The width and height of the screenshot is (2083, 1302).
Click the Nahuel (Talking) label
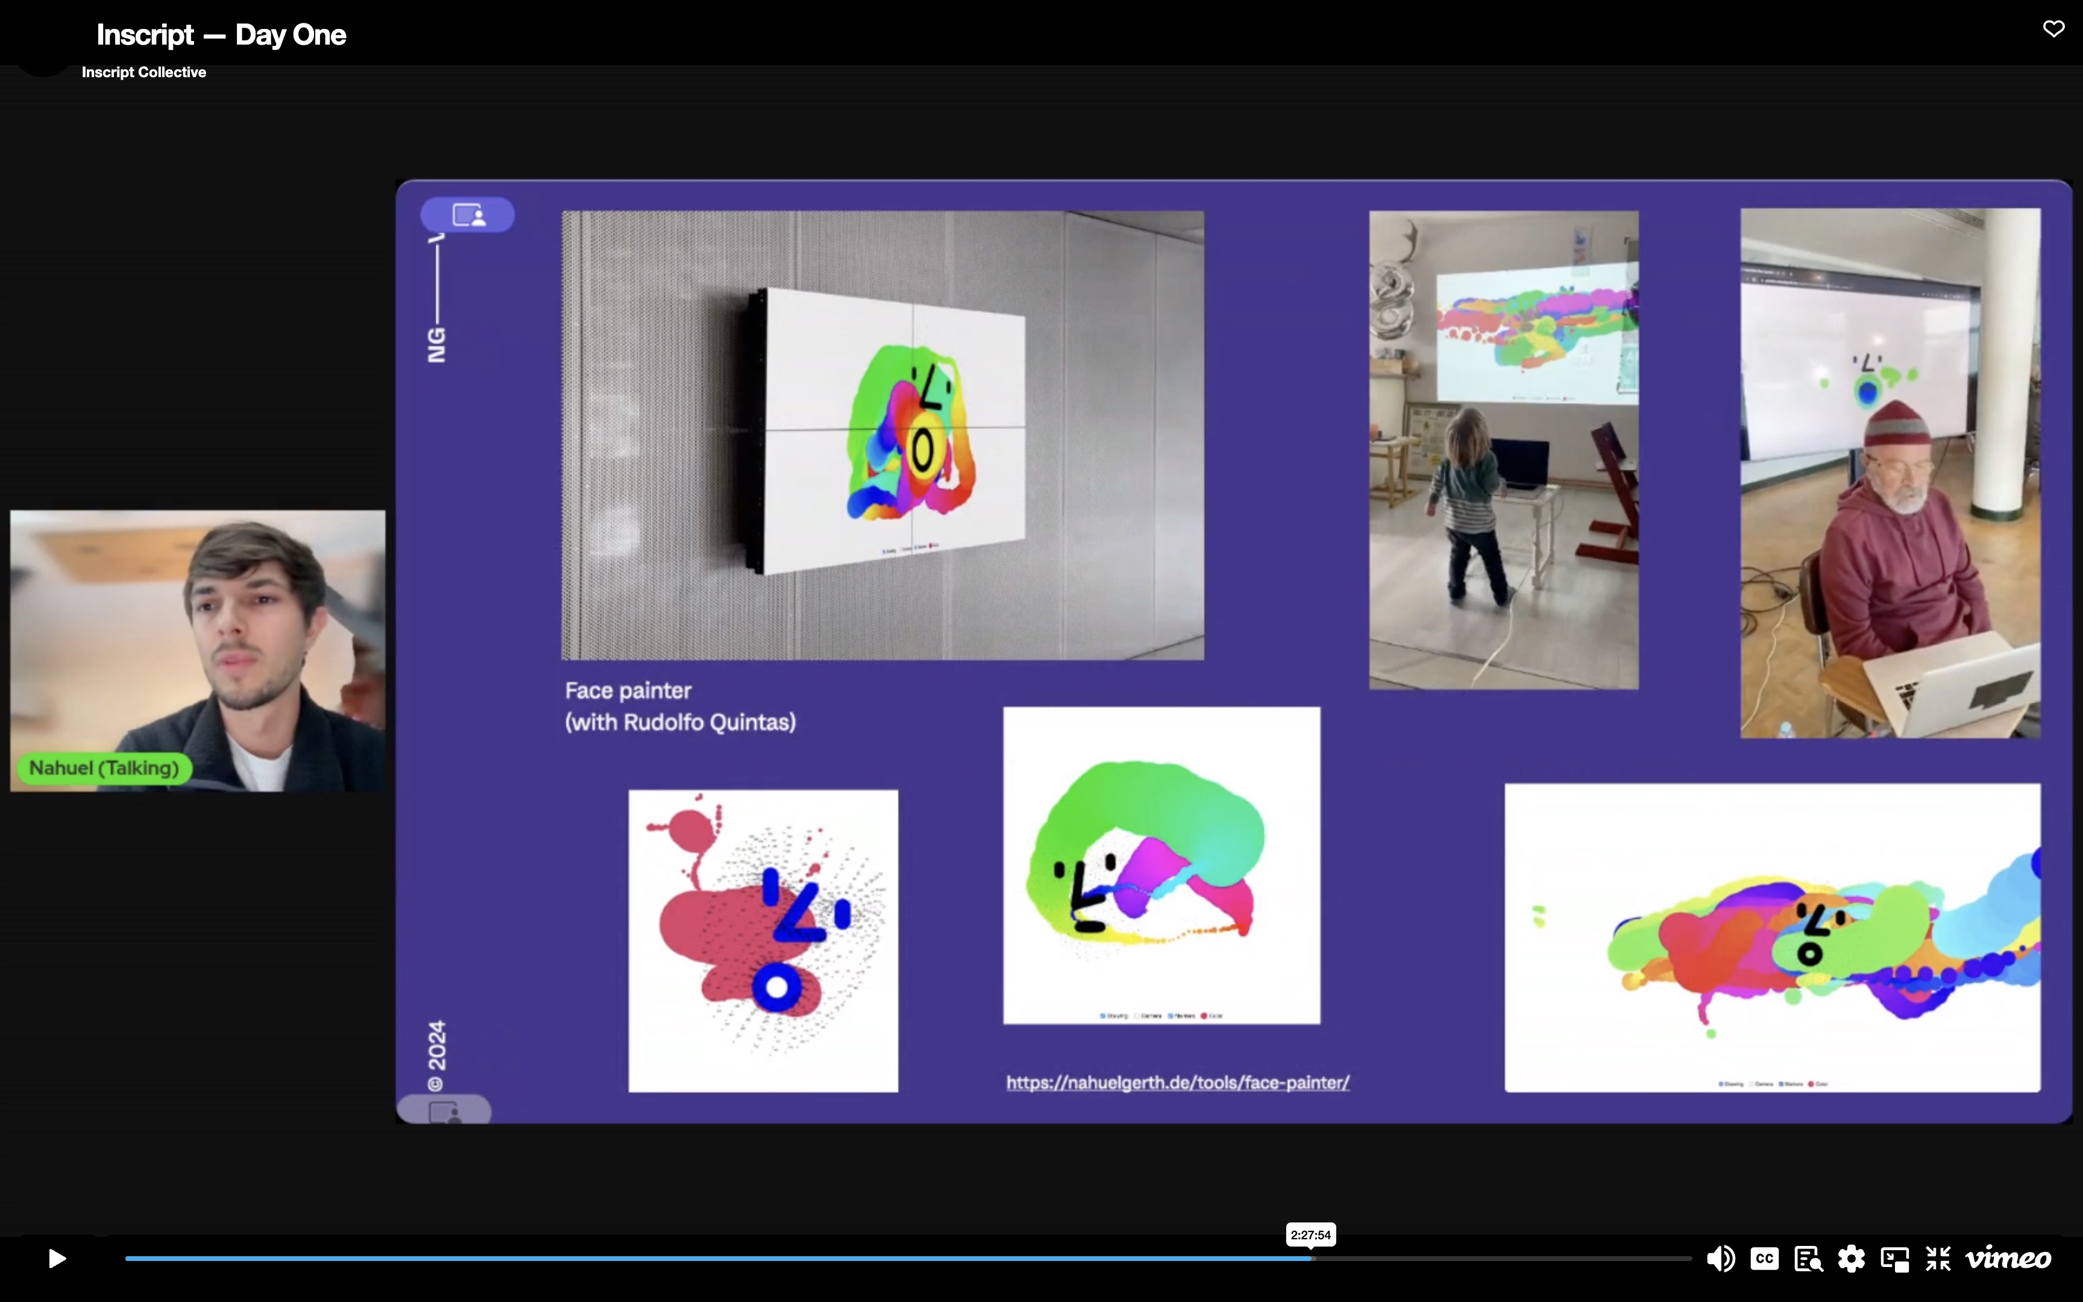pos(104,768)
